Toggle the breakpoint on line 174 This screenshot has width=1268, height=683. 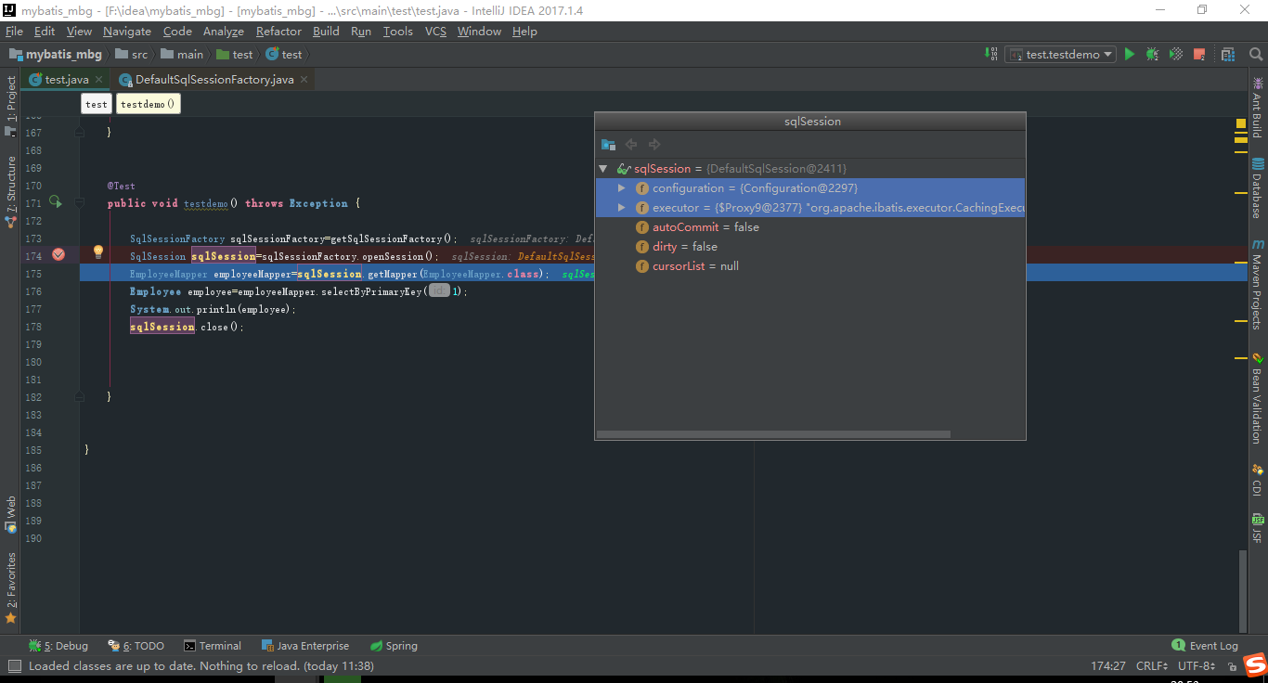coord(58,254)
